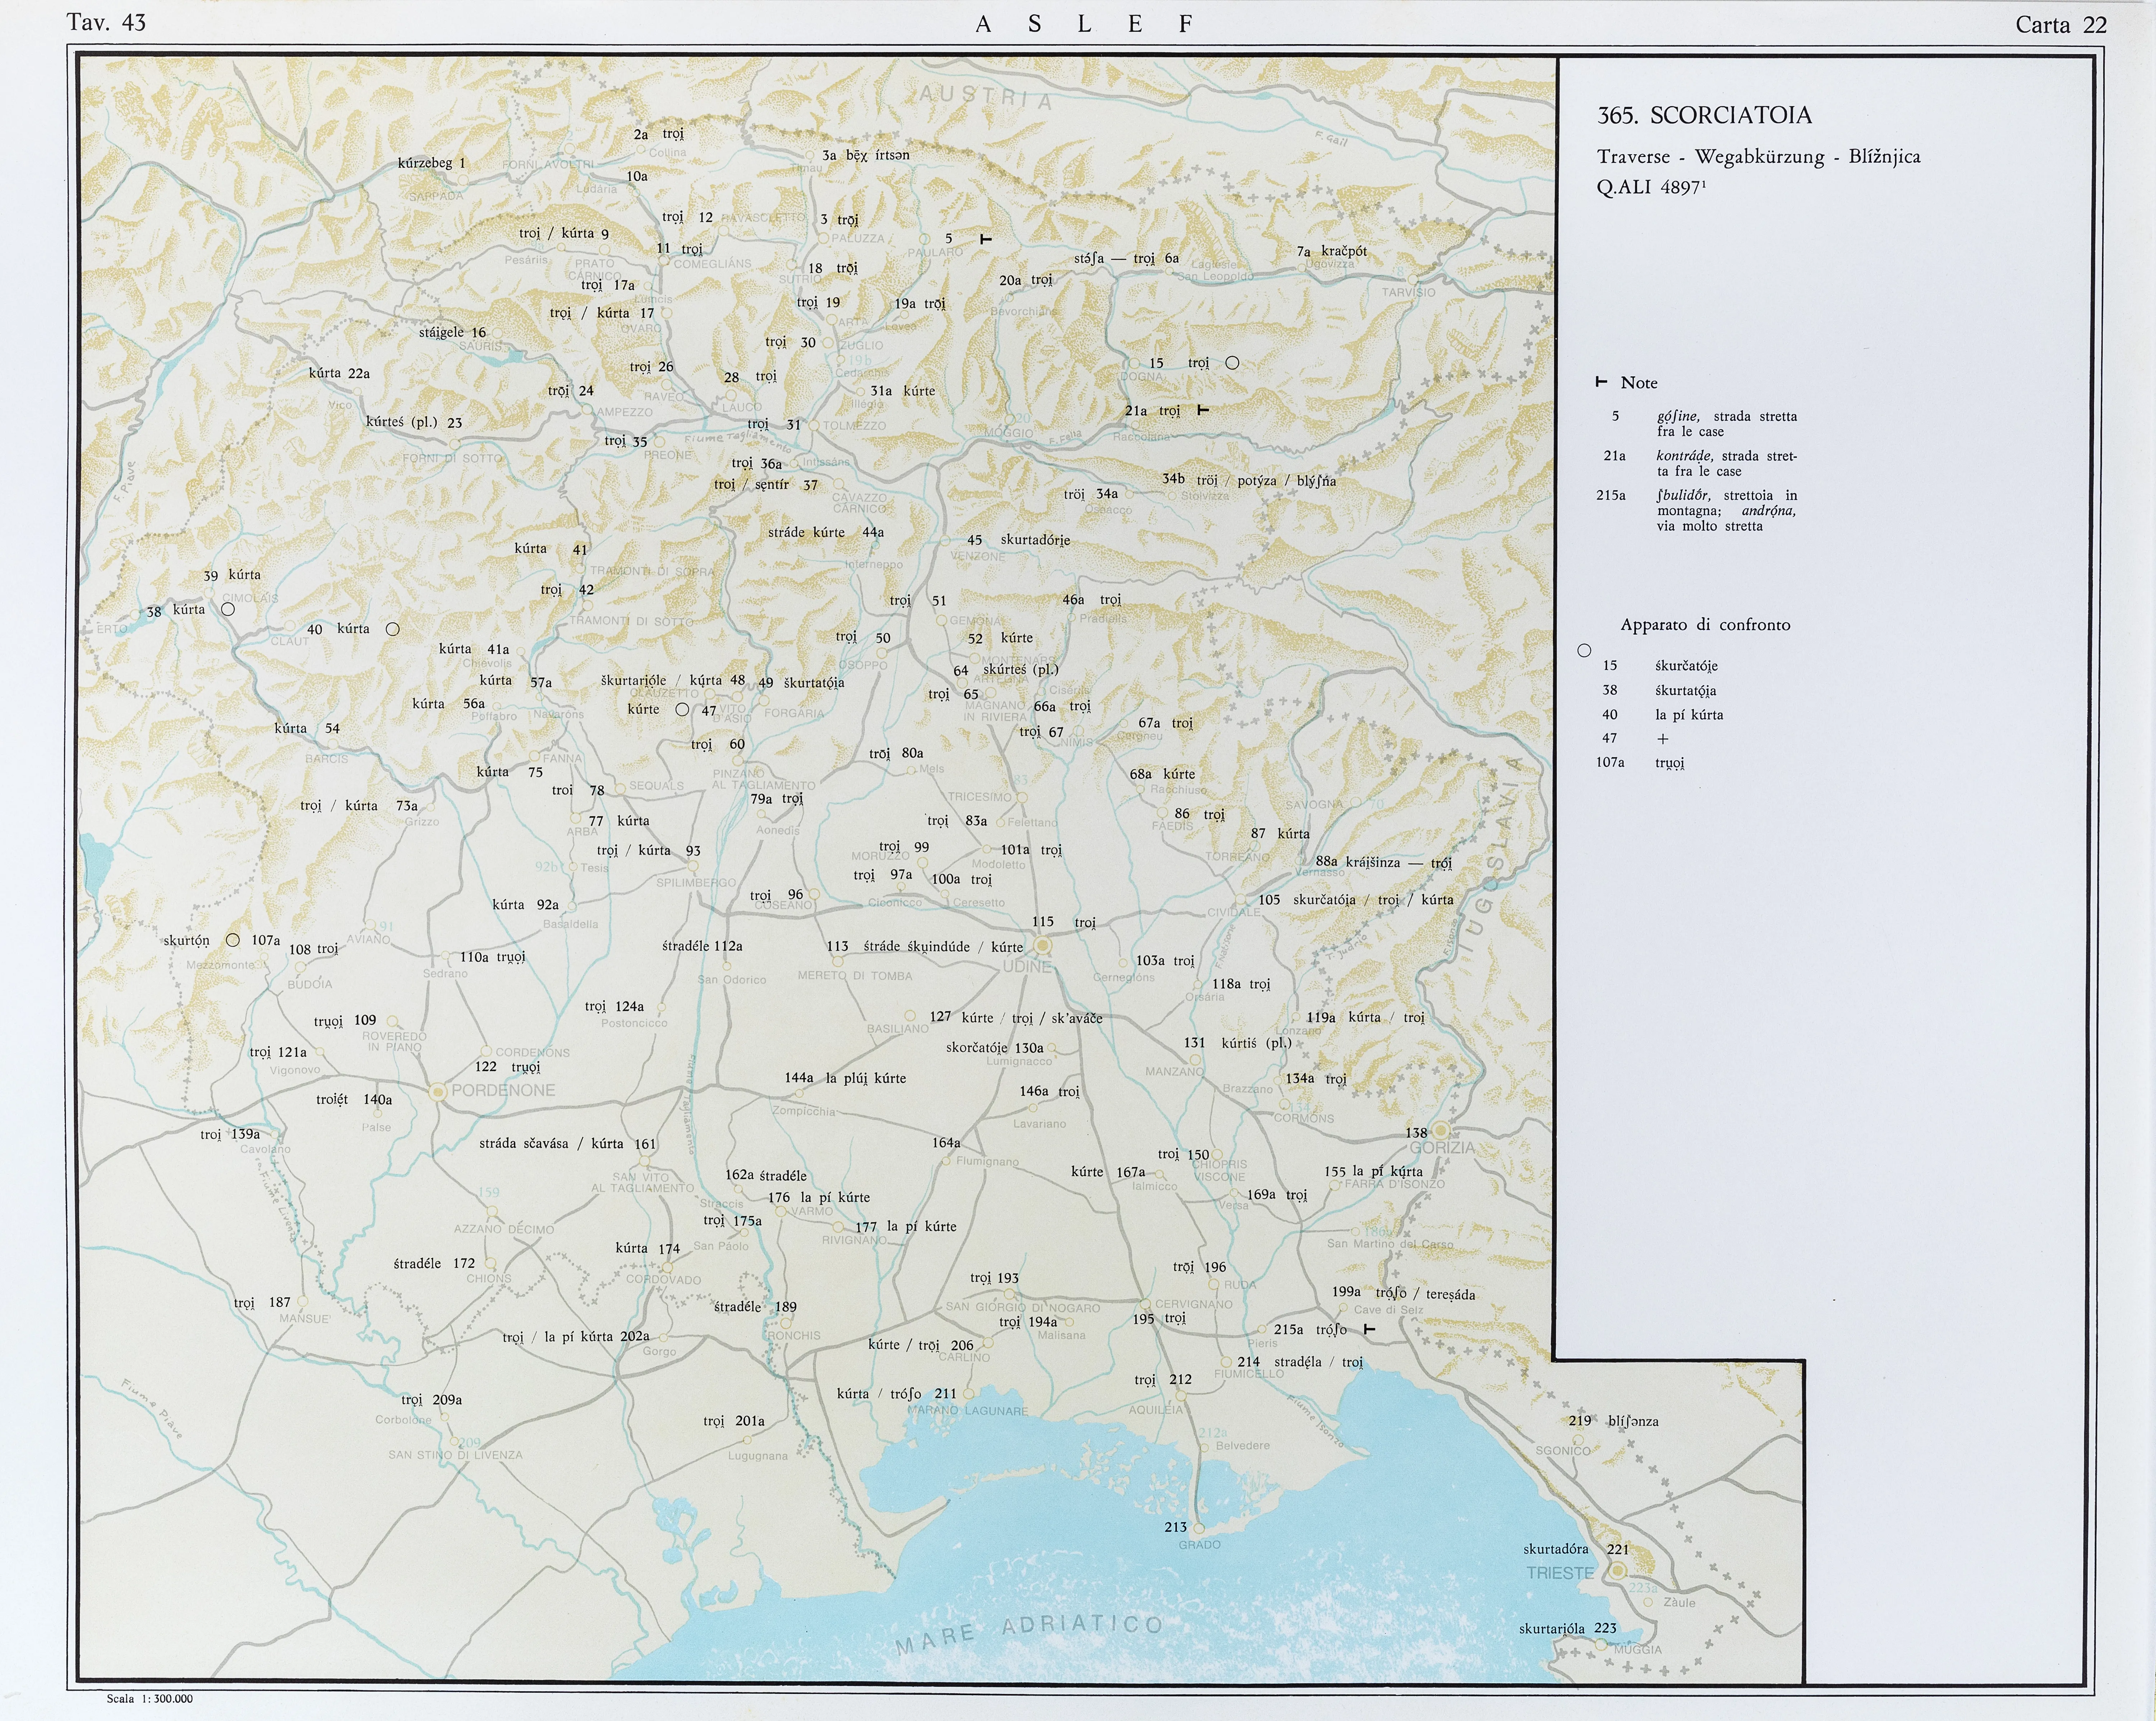
Task: Click the Carta 22 label
Action: click(2061, 25)
